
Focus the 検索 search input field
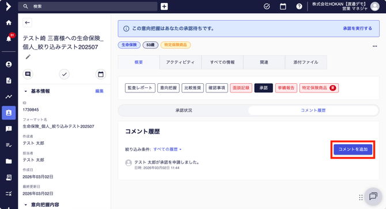88,6
